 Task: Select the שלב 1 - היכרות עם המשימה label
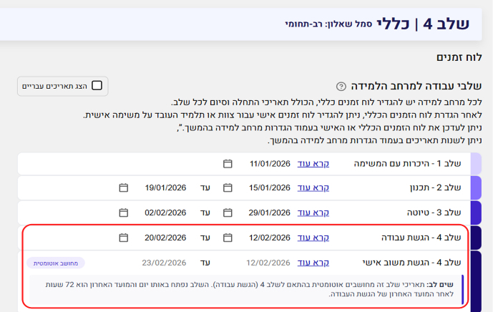(x=407, y=164)
